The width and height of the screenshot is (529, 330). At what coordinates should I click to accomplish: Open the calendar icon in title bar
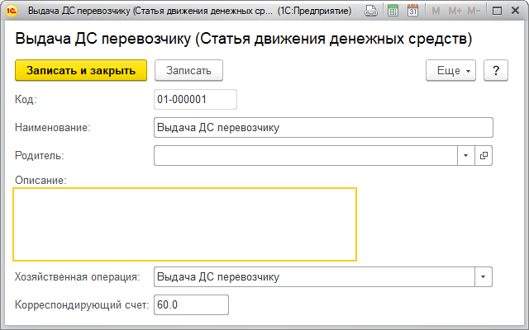pos(412,12)
